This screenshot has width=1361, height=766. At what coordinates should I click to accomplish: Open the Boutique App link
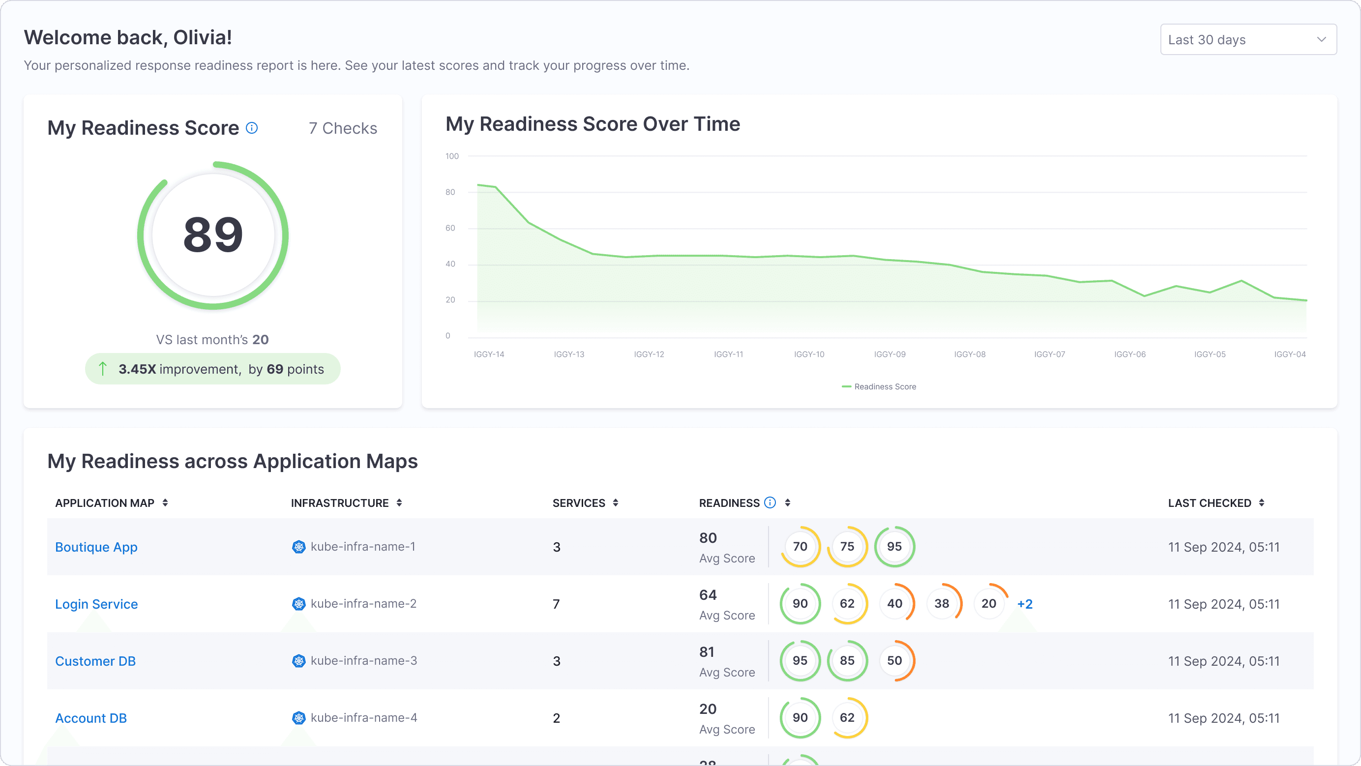coord(96,547)
